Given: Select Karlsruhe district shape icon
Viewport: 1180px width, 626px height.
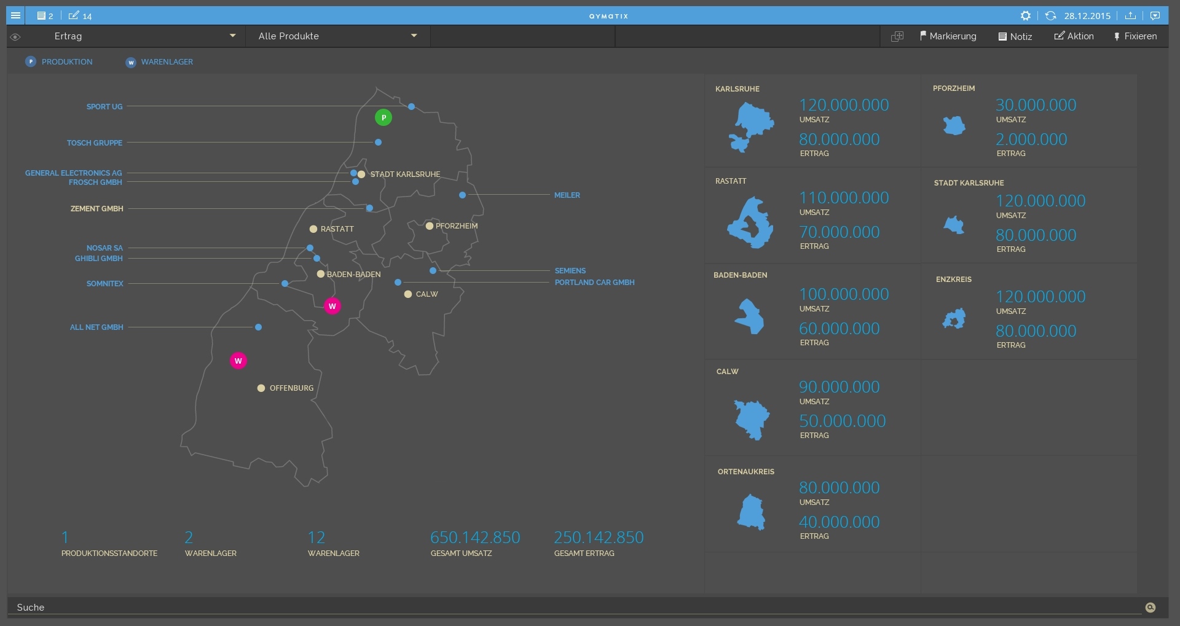Looking at the screenshot, I should click(751, 127).
